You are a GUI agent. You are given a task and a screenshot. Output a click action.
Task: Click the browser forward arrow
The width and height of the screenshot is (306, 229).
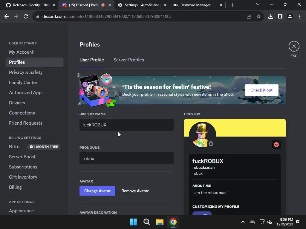(x=16, y=17)
